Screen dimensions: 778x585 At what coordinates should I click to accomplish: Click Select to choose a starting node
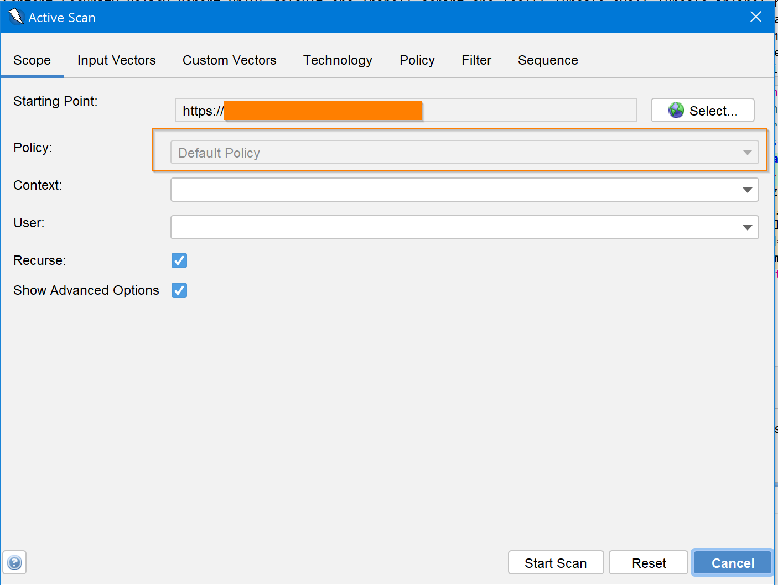pos(702,110)
